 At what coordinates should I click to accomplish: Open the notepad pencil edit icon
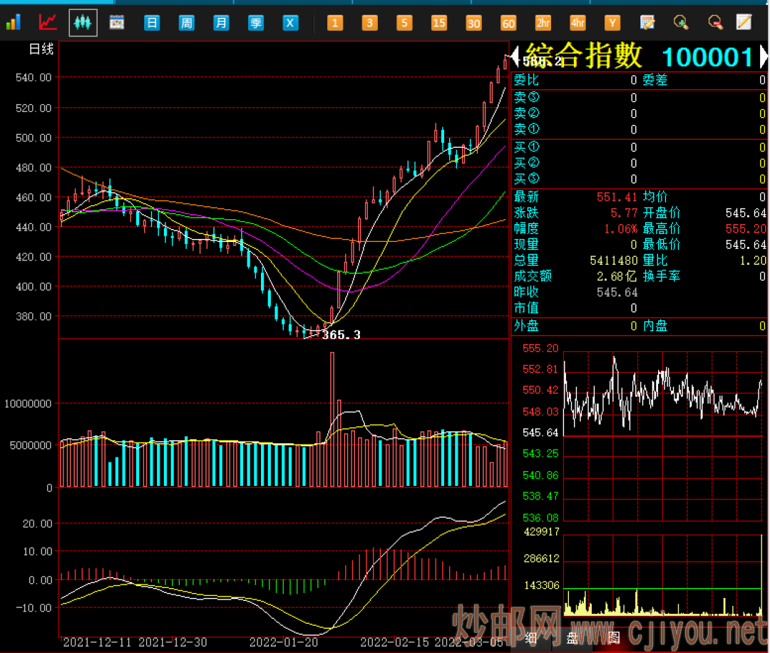click(744, 23)
